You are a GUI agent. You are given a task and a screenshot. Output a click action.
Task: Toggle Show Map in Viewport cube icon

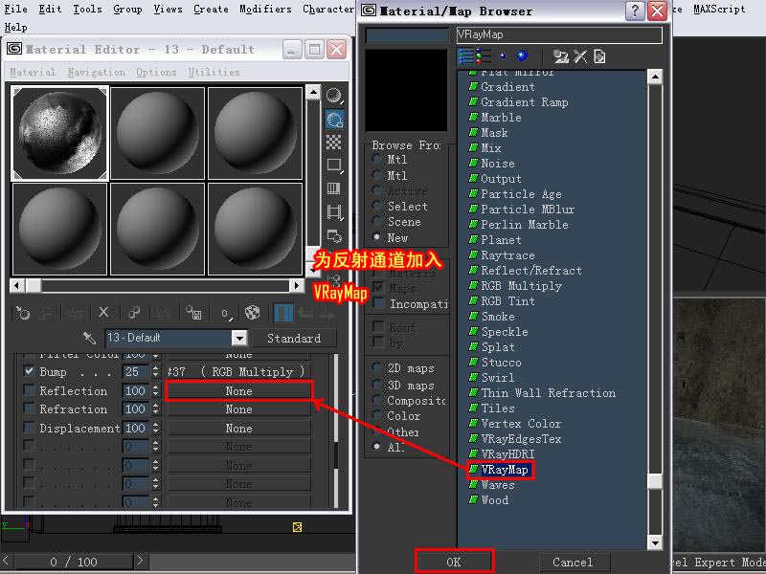253,313
